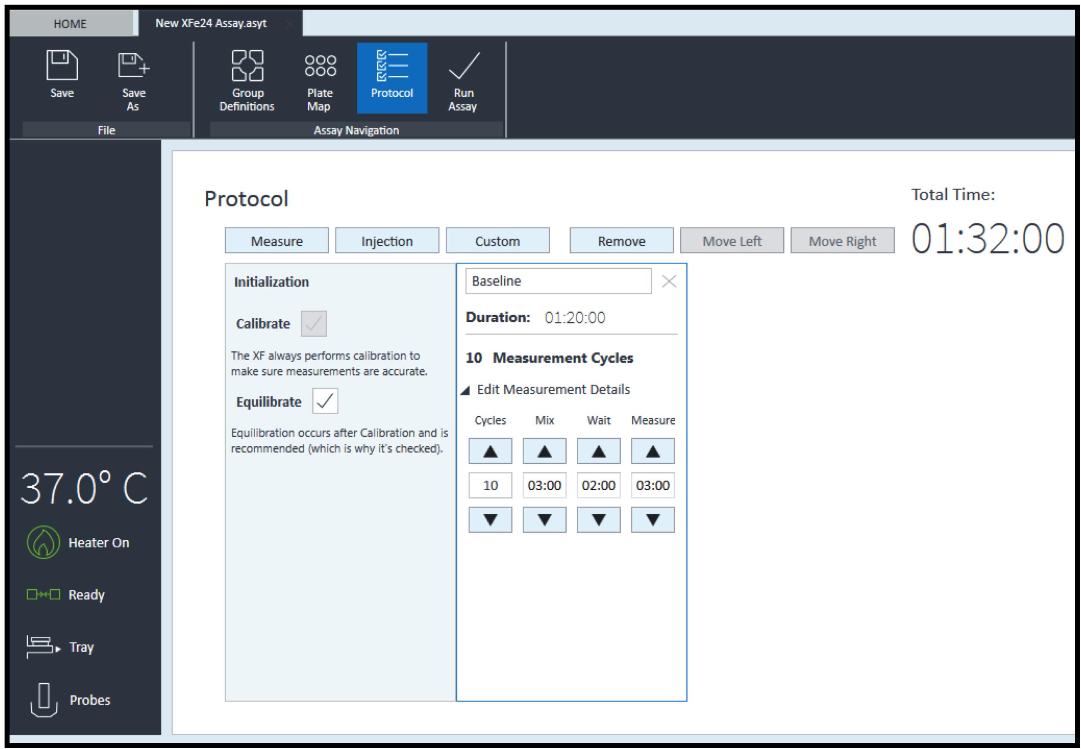Image resolution: width=1081 pixels, height=749 pixels.
Task: Click the Injection button
Action: [x=387, y=241]
